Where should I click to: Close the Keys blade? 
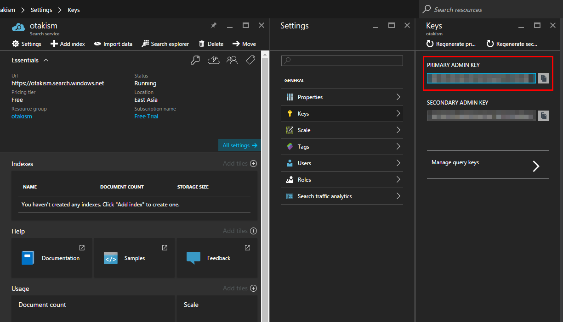click(553, 26)
